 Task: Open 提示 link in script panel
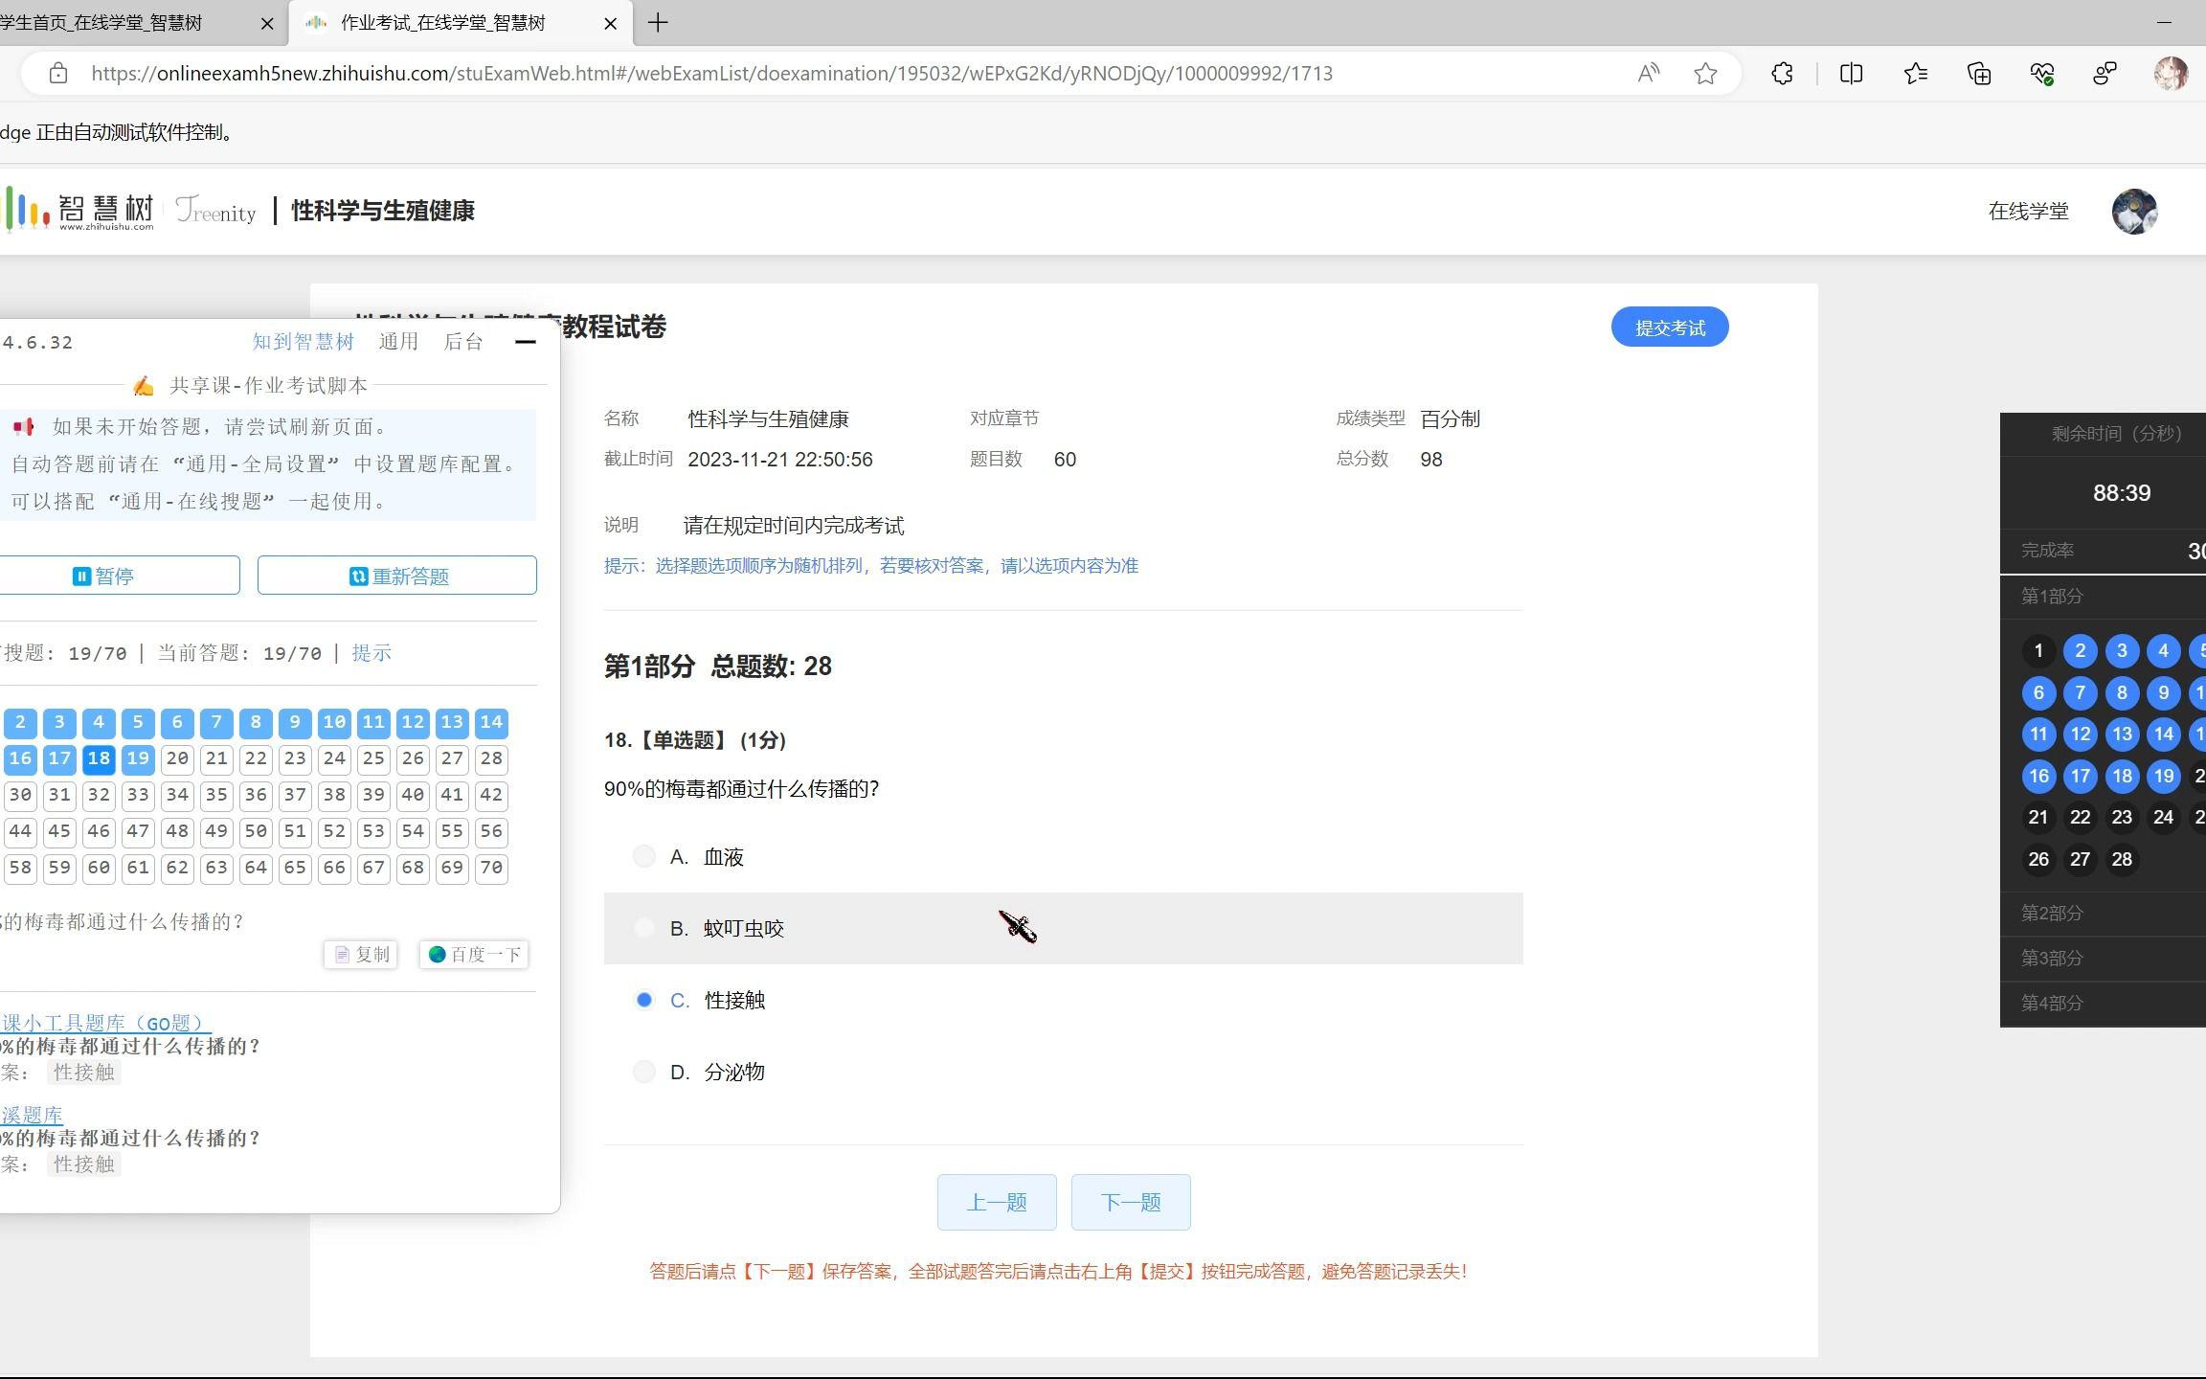[371, 653]
